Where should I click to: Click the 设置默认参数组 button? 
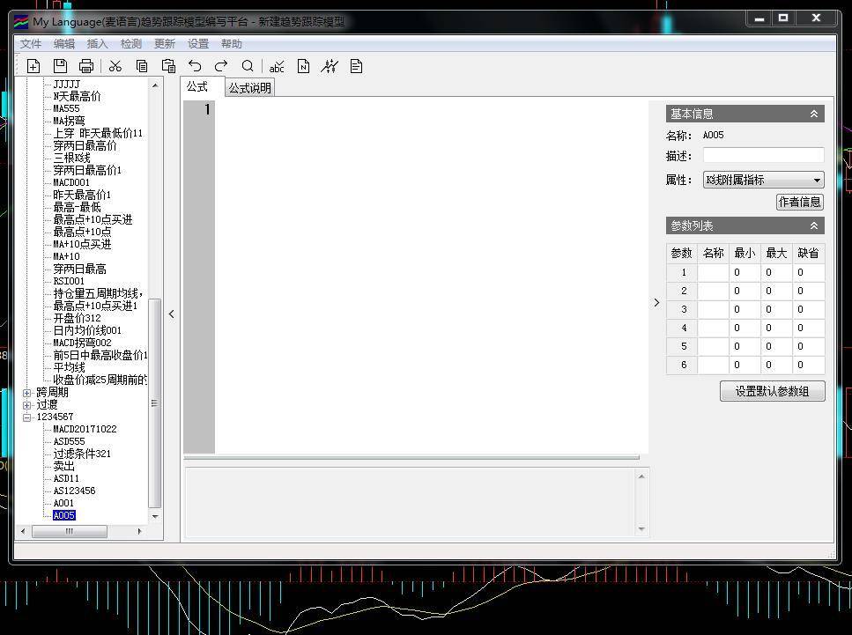pos(772,391)
